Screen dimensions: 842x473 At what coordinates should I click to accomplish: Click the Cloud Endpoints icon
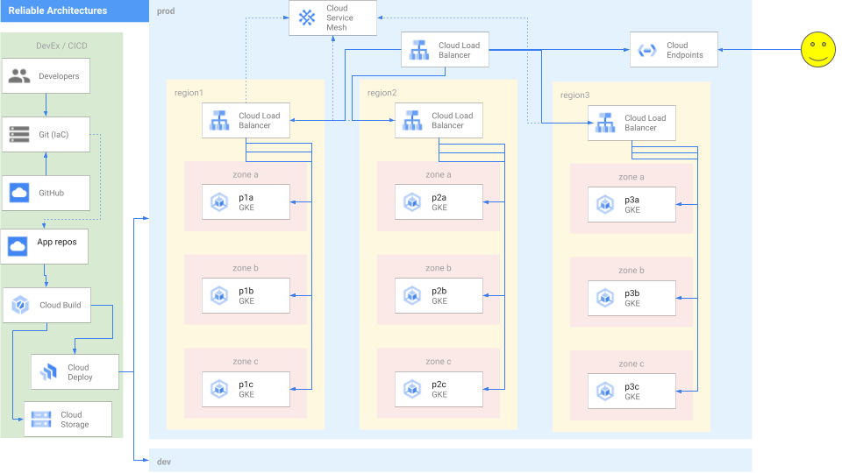pyautogui.click(x=647, y=51)
